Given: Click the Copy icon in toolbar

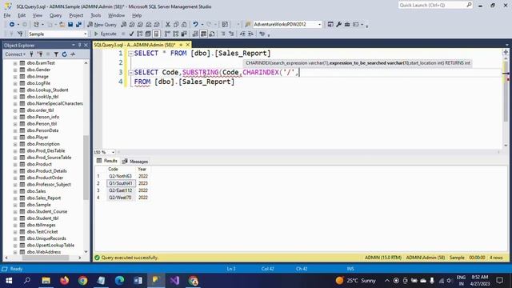Looking at the screenshot, I should [176, 25].
